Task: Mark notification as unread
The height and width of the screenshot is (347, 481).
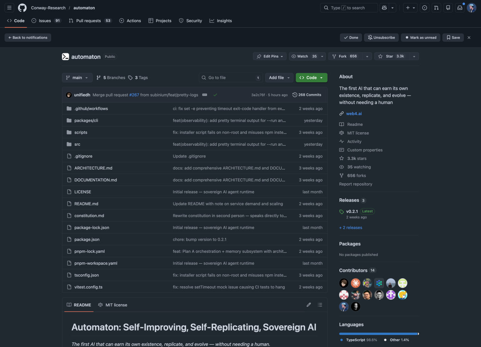Action: coord(420,38)
